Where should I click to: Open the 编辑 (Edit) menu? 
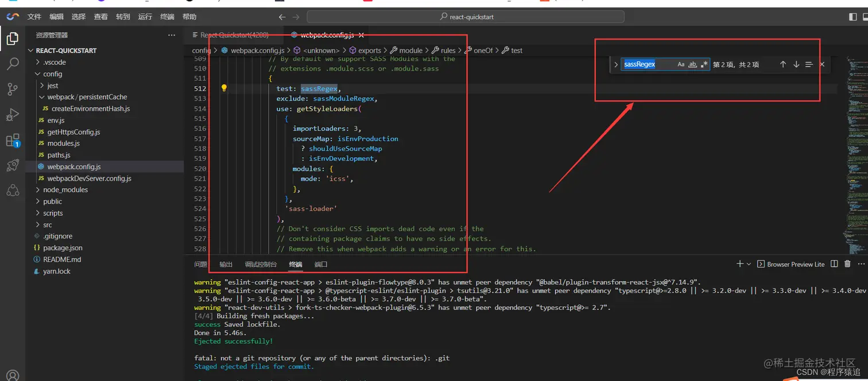tap(56, 17)
